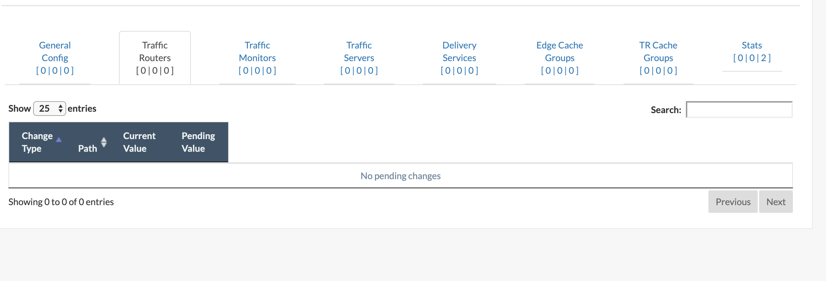Viewport: 826px width, 281px height.
Task: Open the Edge Cache Groups tab
Action: tap(559, 57)
